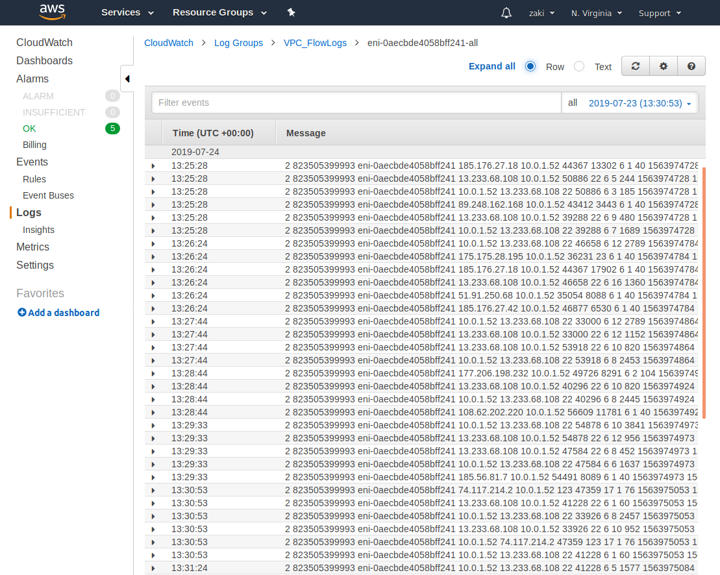Click the green OK count badge 5
720x575 pixels.
(112, 128)
